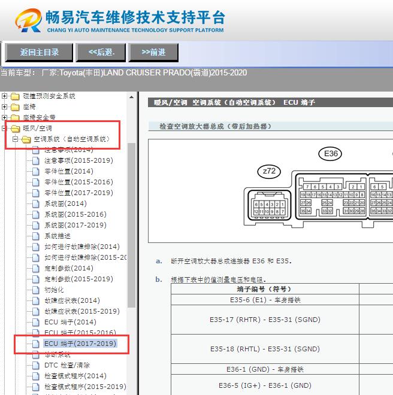
Task: Click the current vehicle model text line
Action: pos(123,73)
